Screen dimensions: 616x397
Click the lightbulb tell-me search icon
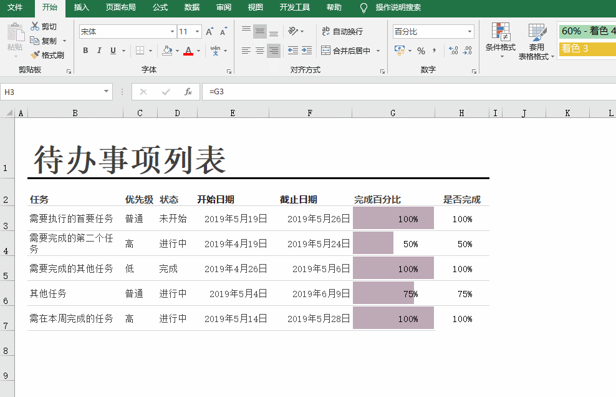[x=363, y=7]
